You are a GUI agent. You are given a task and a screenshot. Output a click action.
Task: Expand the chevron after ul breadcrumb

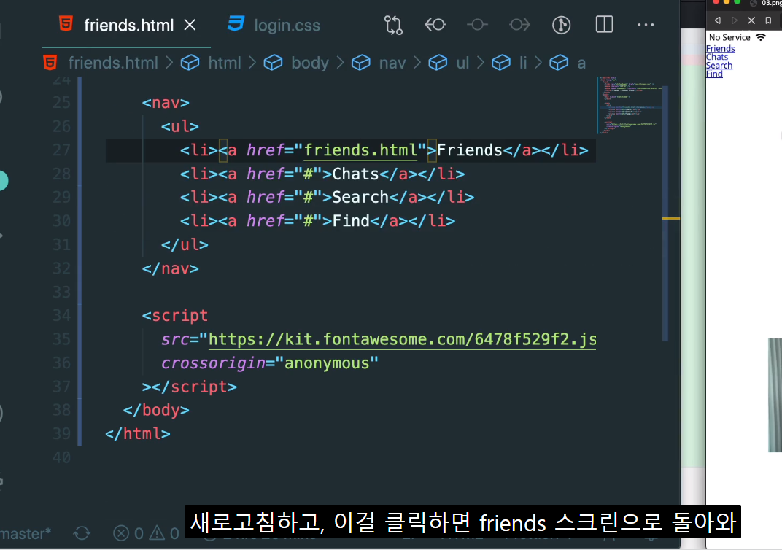480,63
